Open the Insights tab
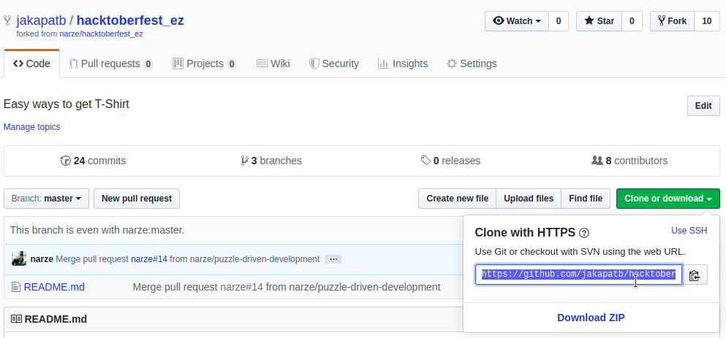726x338 pixels. [x=403, y=64]
